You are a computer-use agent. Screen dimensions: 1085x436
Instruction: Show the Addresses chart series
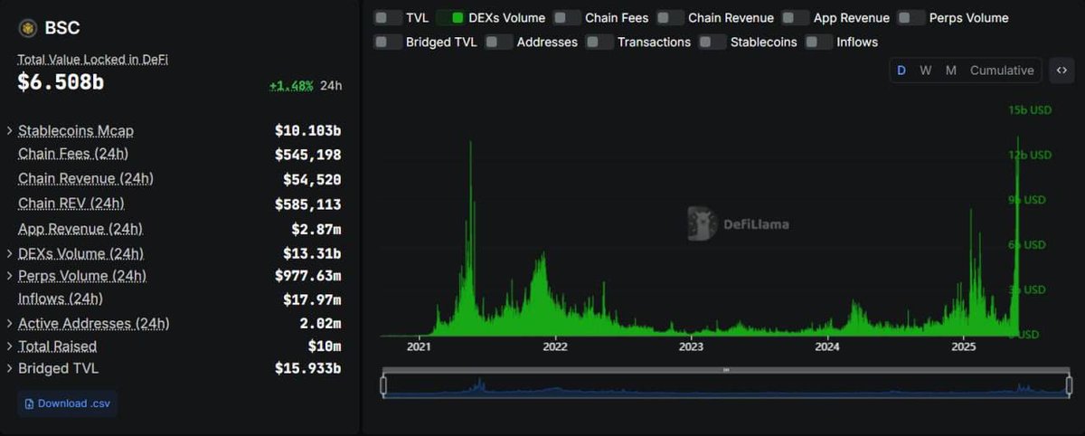499,42
